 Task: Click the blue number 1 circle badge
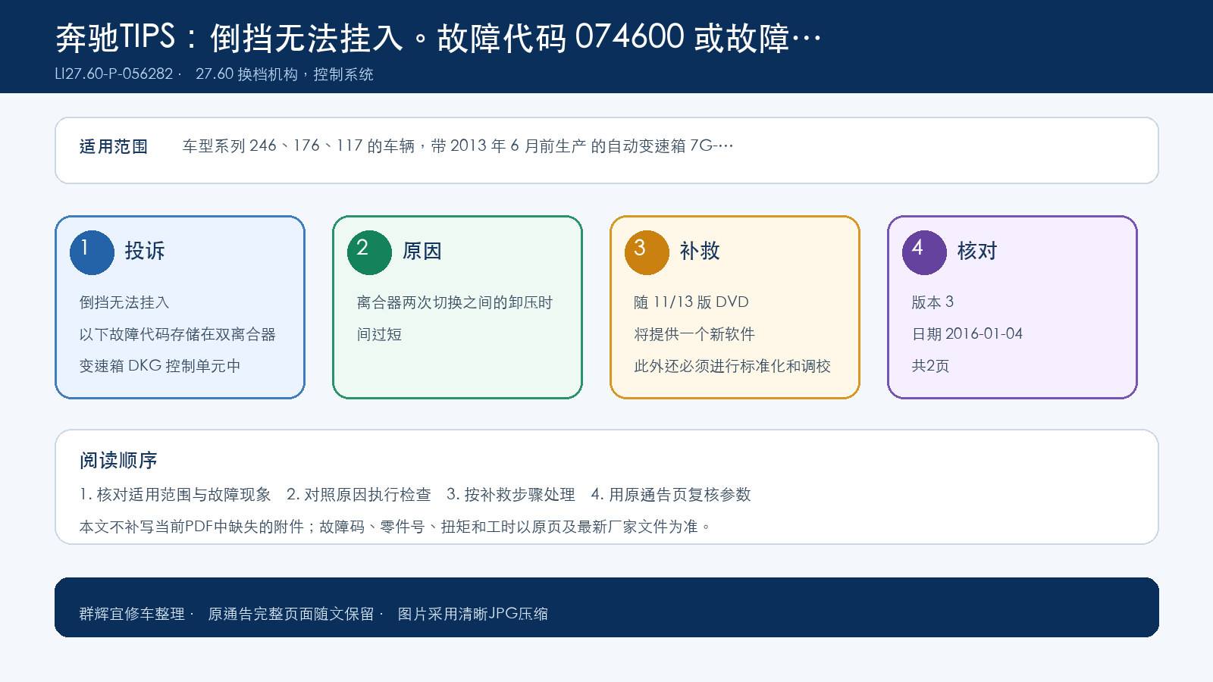pyautogui.click(x=92, y=252)
